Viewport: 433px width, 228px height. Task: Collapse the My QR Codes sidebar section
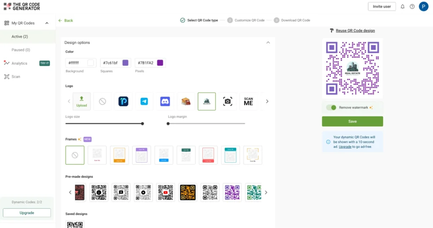(47, 23)
